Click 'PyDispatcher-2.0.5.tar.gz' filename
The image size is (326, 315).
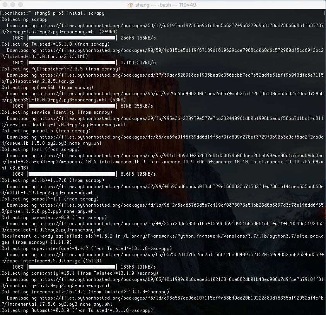41,81
